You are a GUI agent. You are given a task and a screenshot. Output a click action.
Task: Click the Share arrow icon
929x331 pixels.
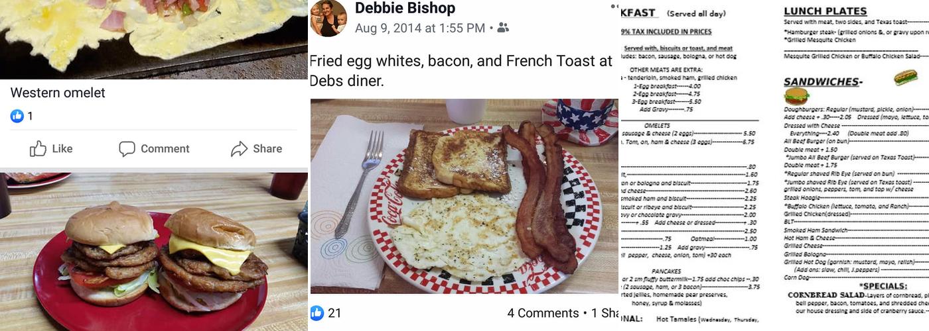coord(239,149)
